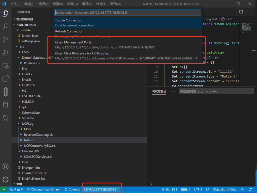Open Run and Debug view icon
This screenshot has width=257, height=193.
[5, 52]
